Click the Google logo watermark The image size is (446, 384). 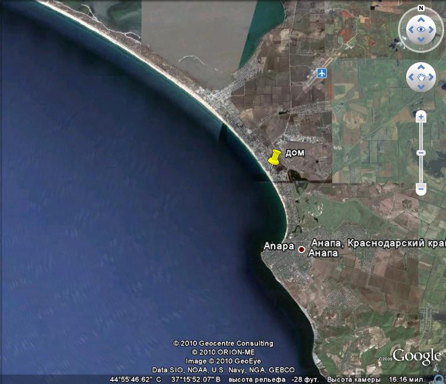[x=417, y=356]
